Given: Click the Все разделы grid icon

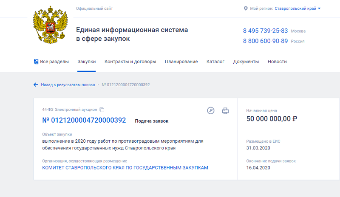Looking at the screenshot, I should [36, 62].
